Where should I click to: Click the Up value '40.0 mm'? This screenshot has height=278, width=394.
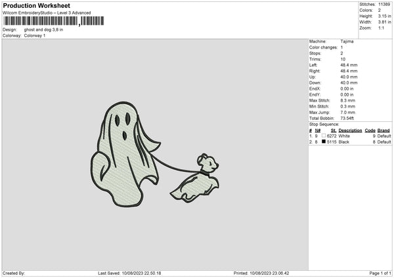[x=349, y=77]
